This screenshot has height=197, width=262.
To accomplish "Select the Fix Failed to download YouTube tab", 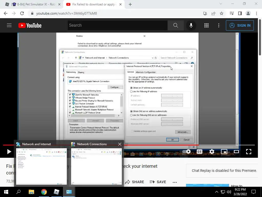I will tap(94, 4).
